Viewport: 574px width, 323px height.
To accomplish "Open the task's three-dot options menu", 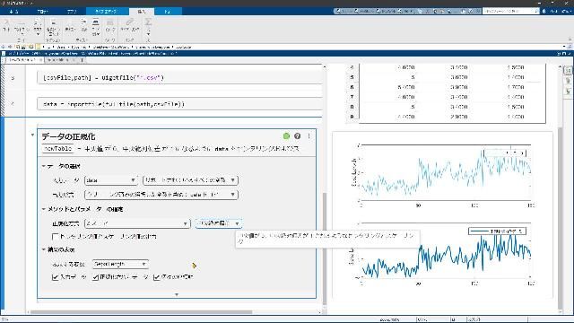I will [309, 136].
